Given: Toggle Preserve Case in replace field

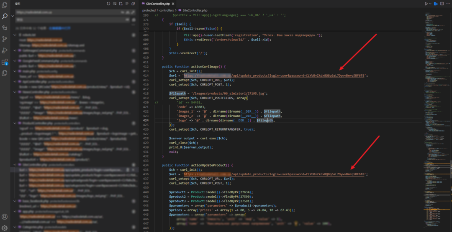Looking at the screenshot, I should coord(127,20).
